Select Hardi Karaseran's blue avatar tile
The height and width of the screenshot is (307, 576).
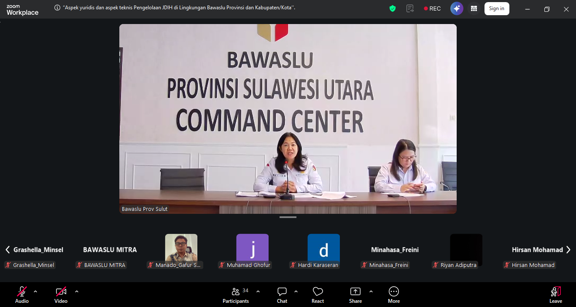pos(324,250)
